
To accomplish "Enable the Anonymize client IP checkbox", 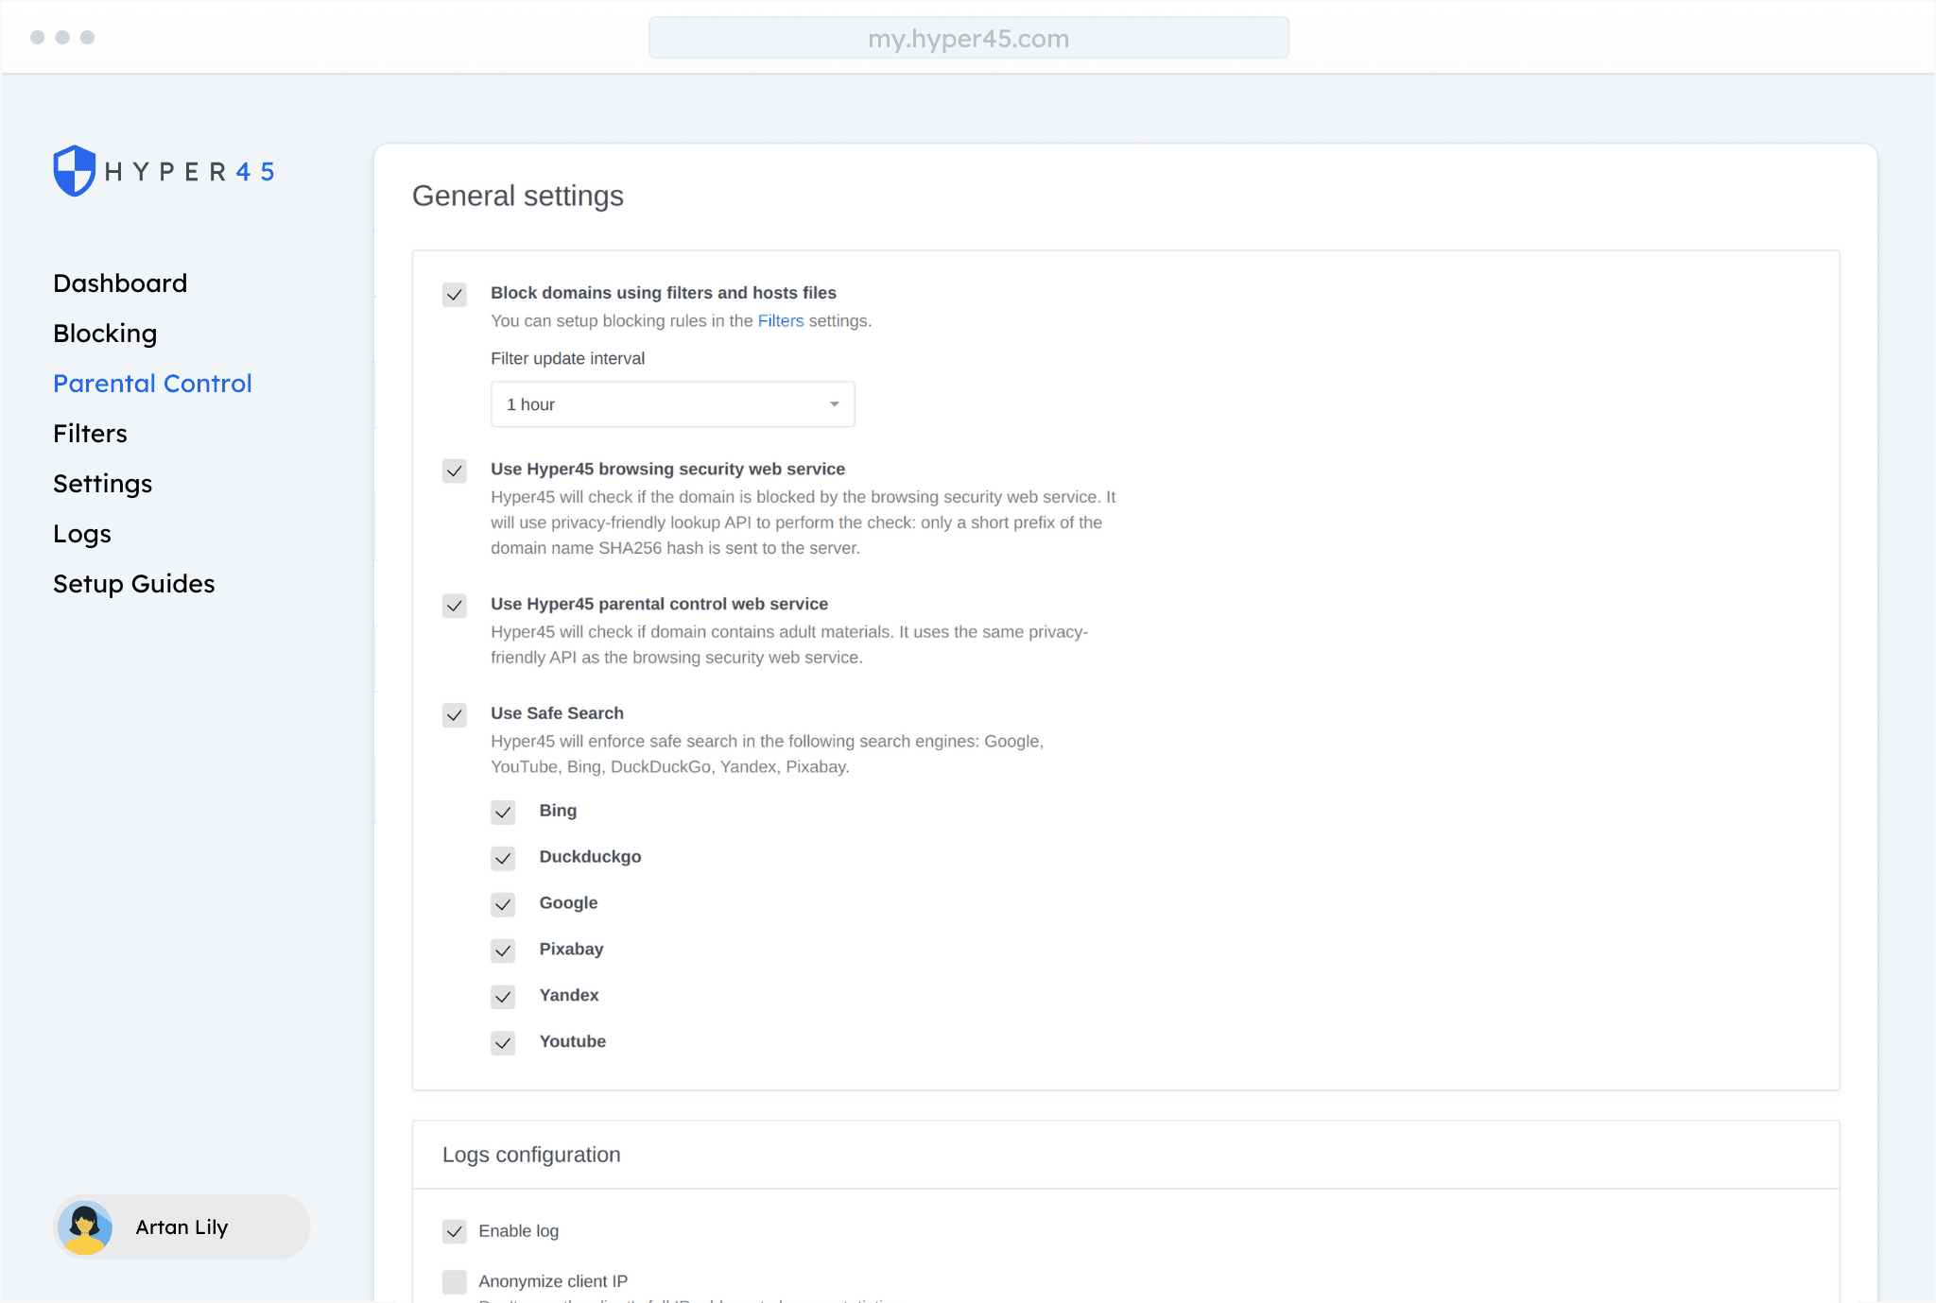I will tap(455, 1282).
